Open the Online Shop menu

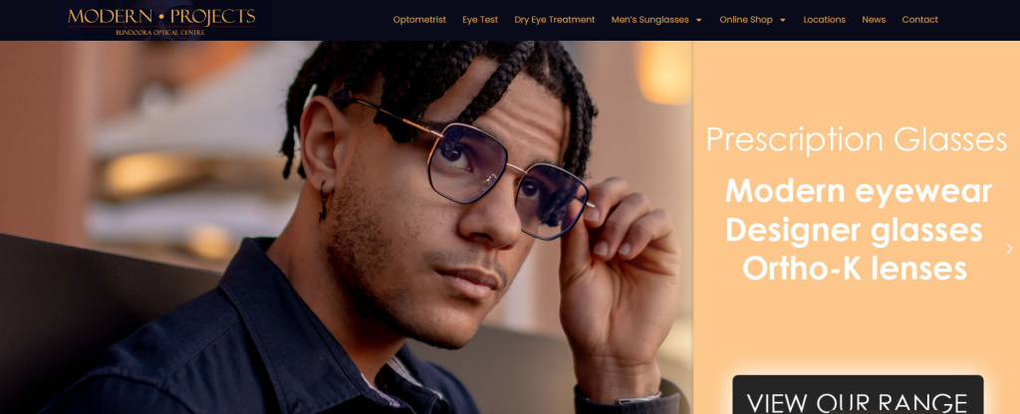coord(745,20)
